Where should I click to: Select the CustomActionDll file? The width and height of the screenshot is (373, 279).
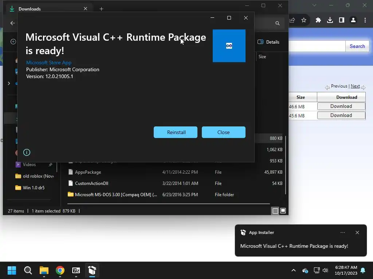point(91,183)
